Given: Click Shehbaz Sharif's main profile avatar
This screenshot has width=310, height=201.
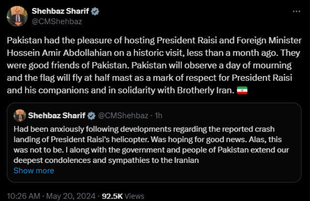Looking at the screenshot, I should tap(17, 16).
